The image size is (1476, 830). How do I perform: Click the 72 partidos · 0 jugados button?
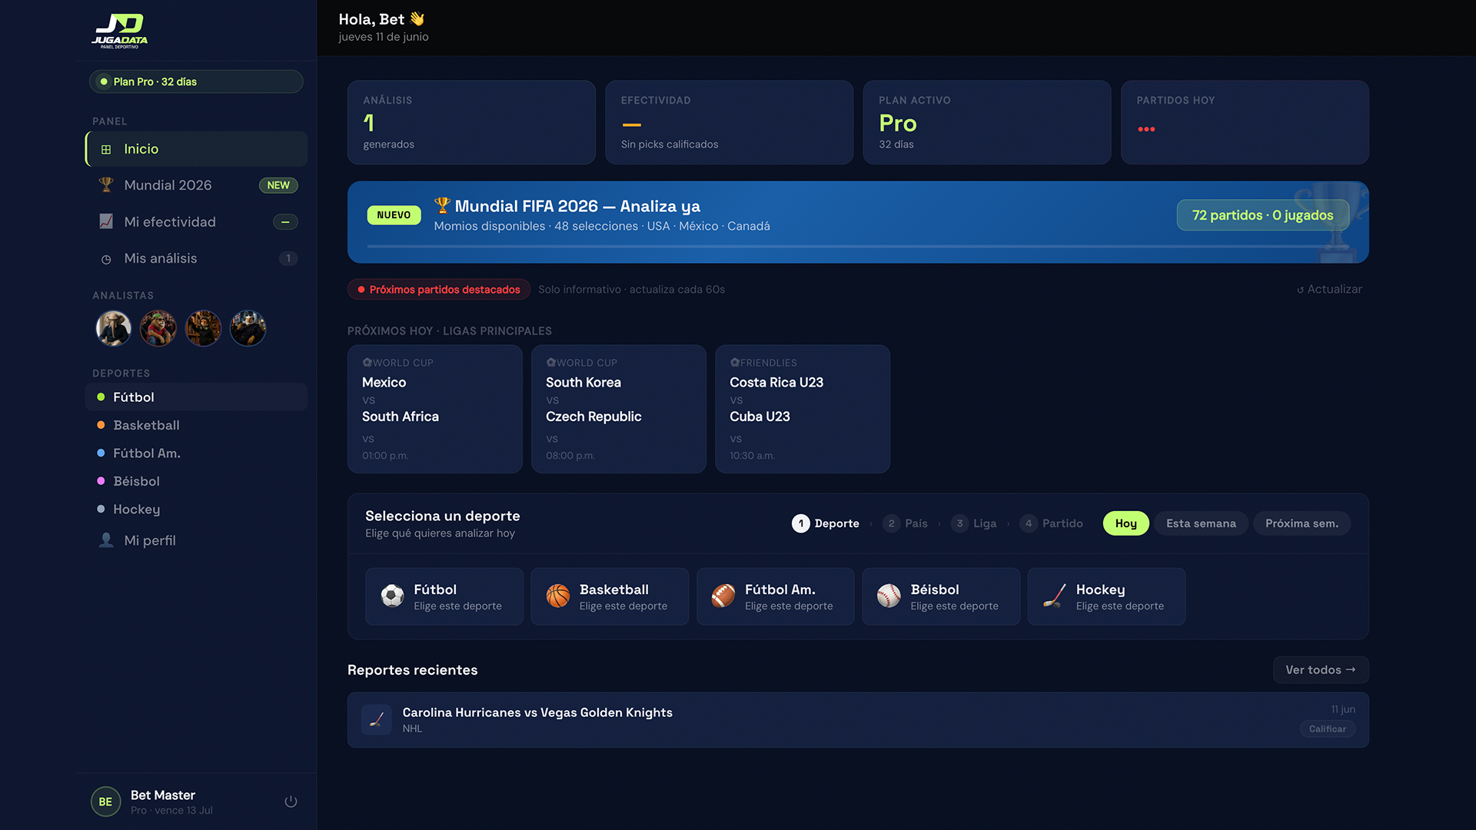(1262, 215)
